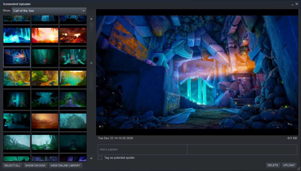This screenshot has height=171, width=301.
Task: Enable Tag as potential spoiler checkbox
Action: click(100, 158)
